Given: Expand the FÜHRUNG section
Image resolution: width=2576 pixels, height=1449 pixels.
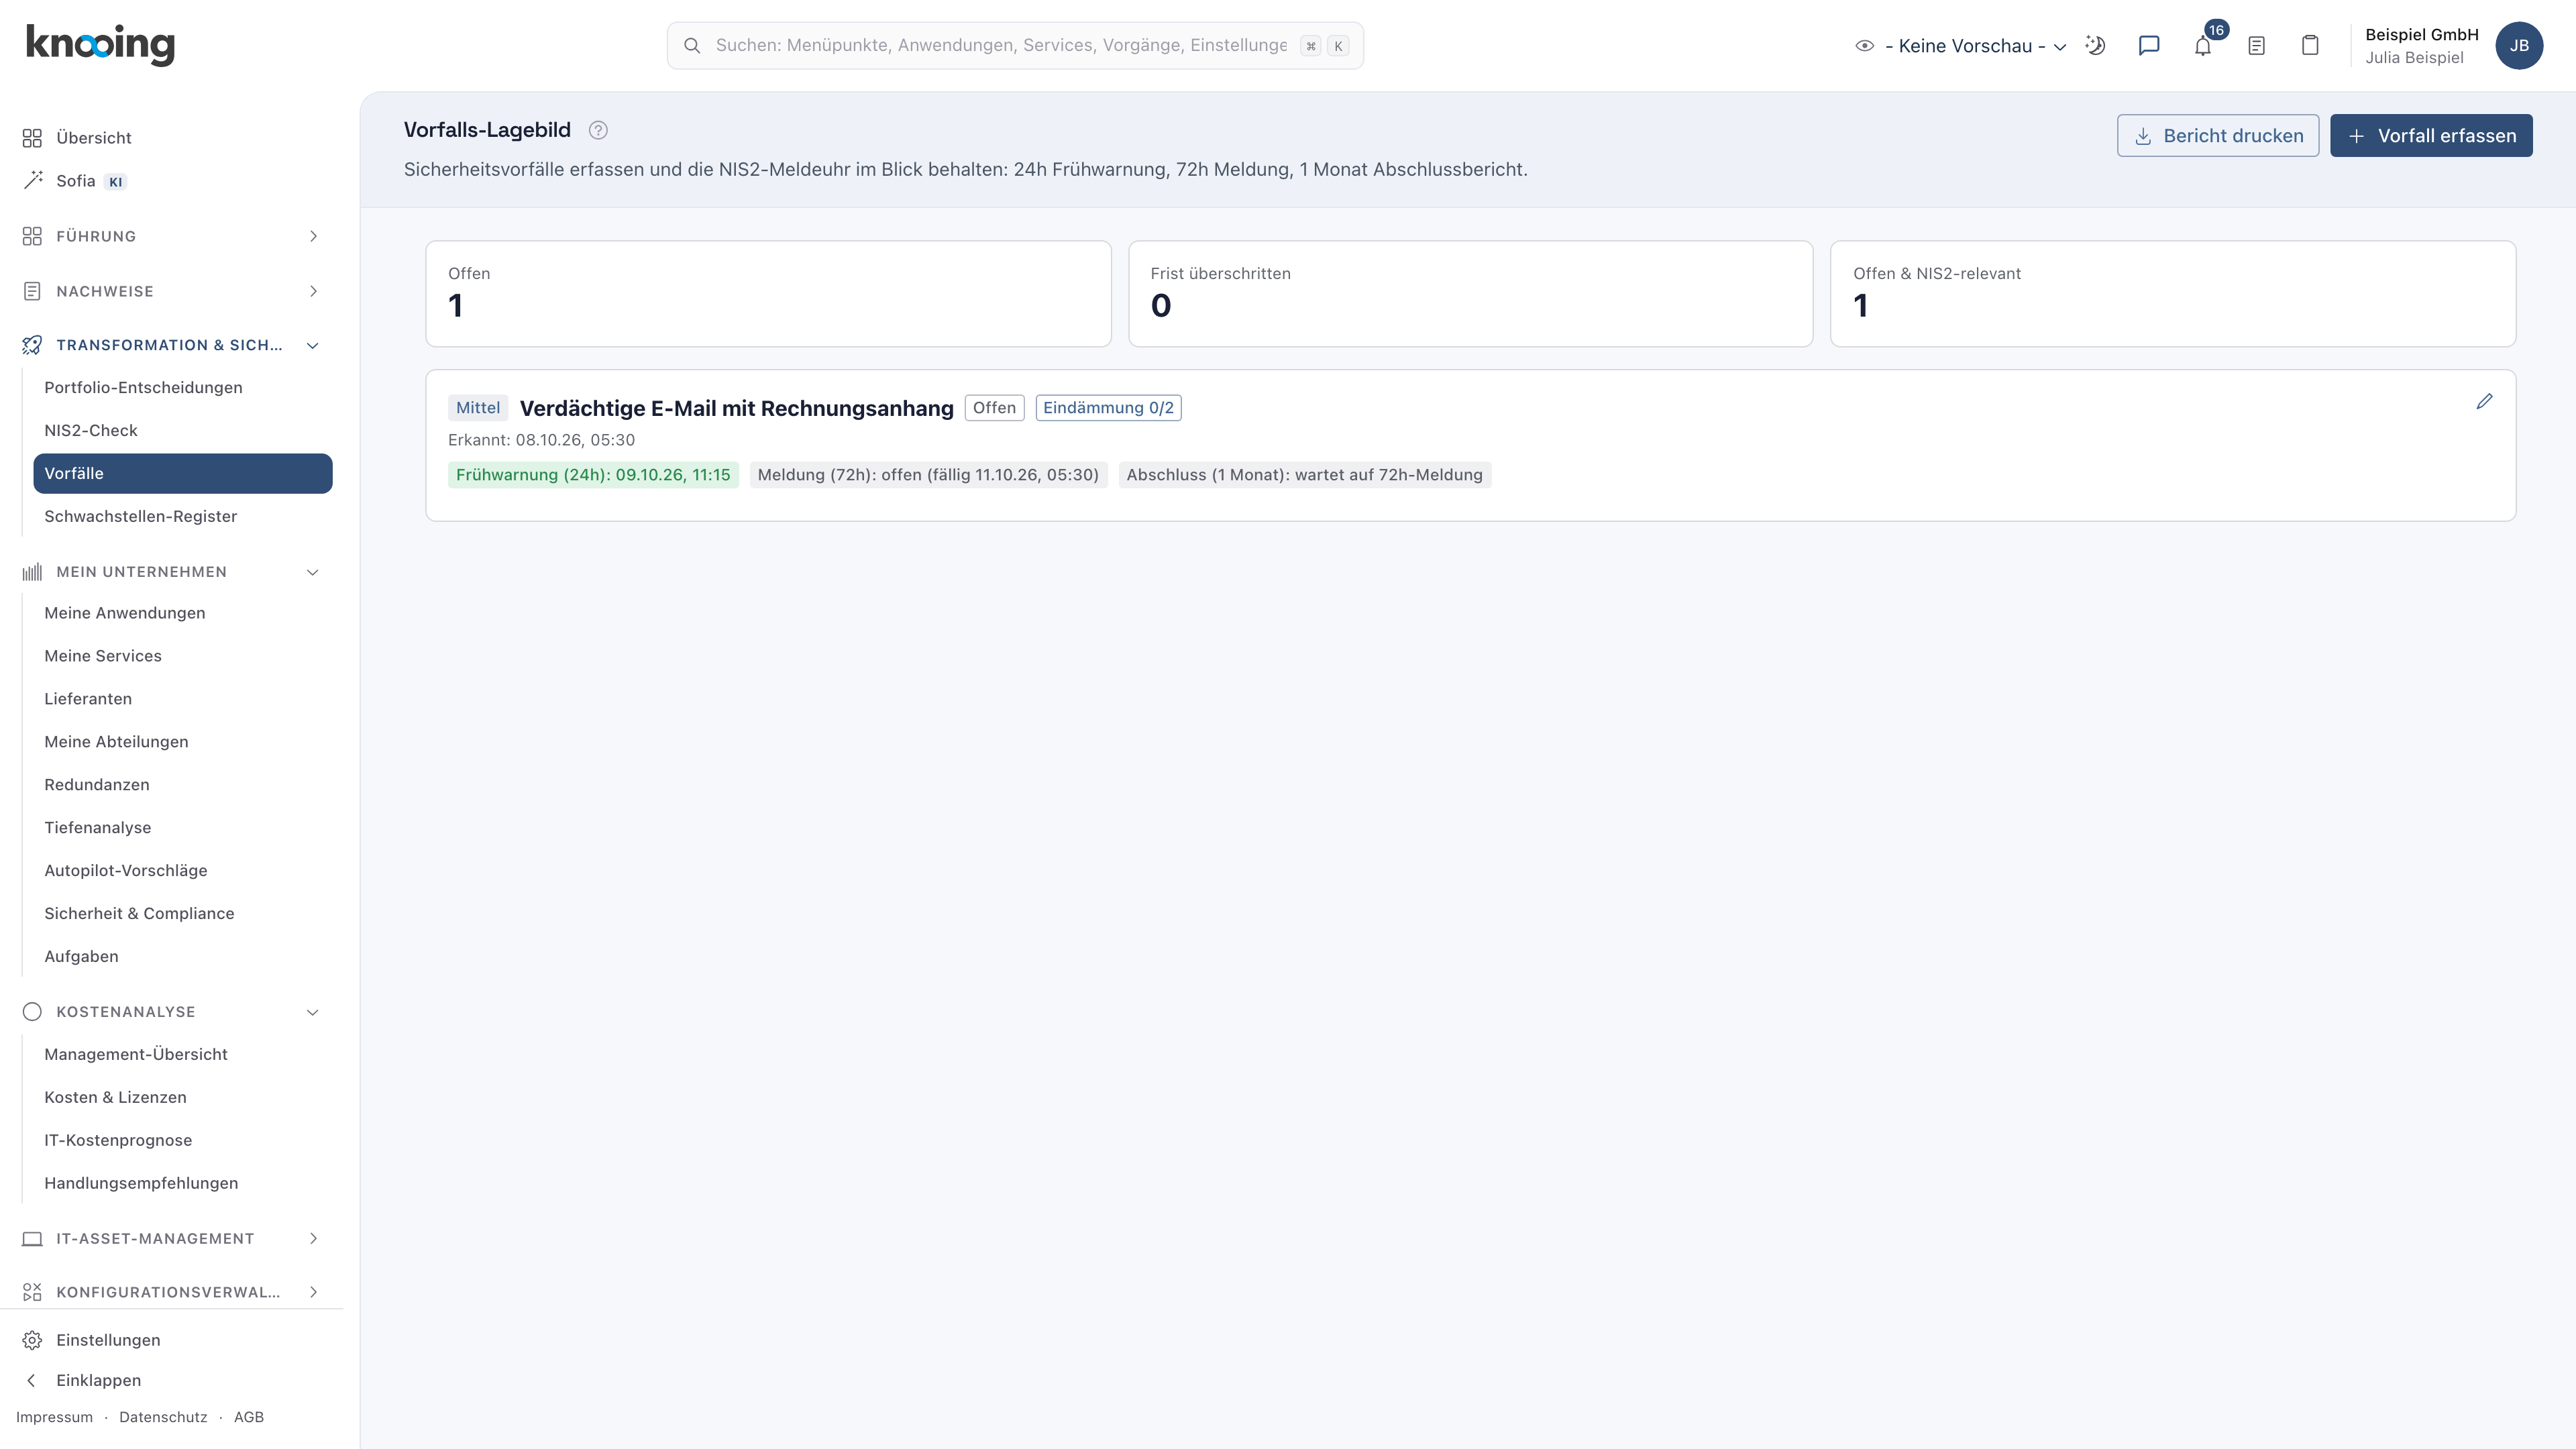Looking at the screenshot, I should pos(172,236).
